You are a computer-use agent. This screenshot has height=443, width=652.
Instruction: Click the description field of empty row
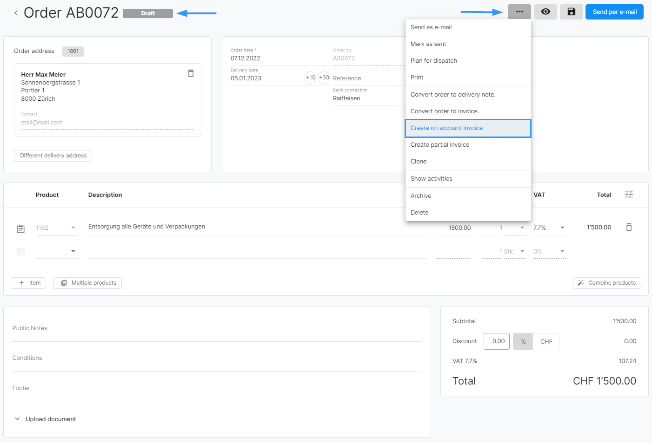point(257,251)
